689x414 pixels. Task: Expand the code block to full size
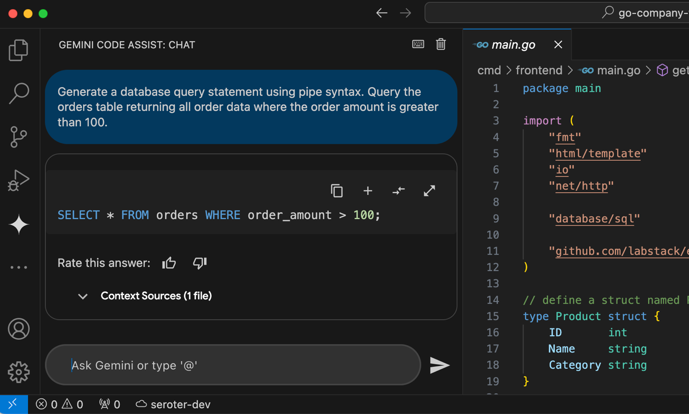tap(429, 191)
